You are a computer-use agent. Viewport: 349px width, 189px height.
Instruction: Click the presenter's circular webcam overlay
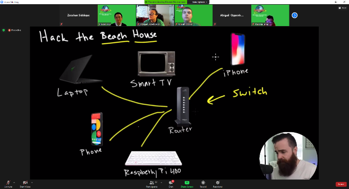tap(289, 156)
